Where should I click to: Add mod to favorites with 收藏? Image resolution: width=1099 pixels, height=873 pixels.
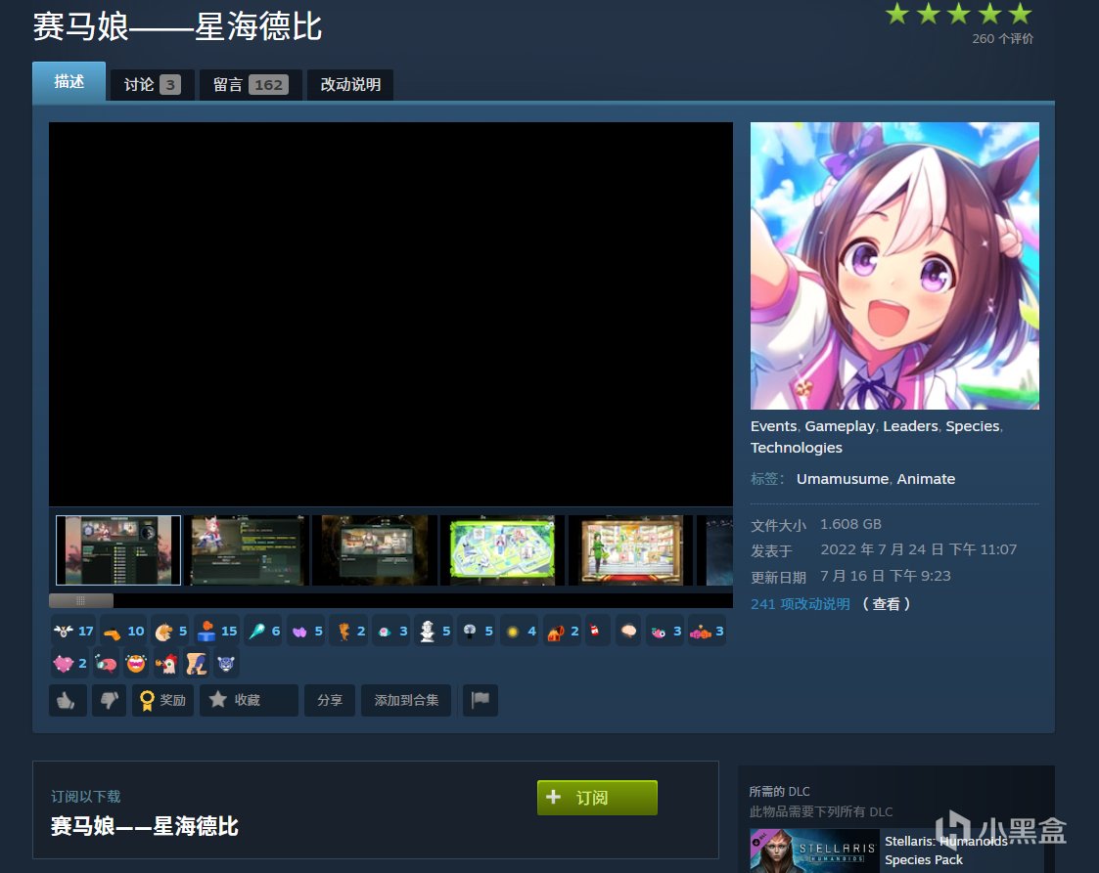tap(249, 700)
